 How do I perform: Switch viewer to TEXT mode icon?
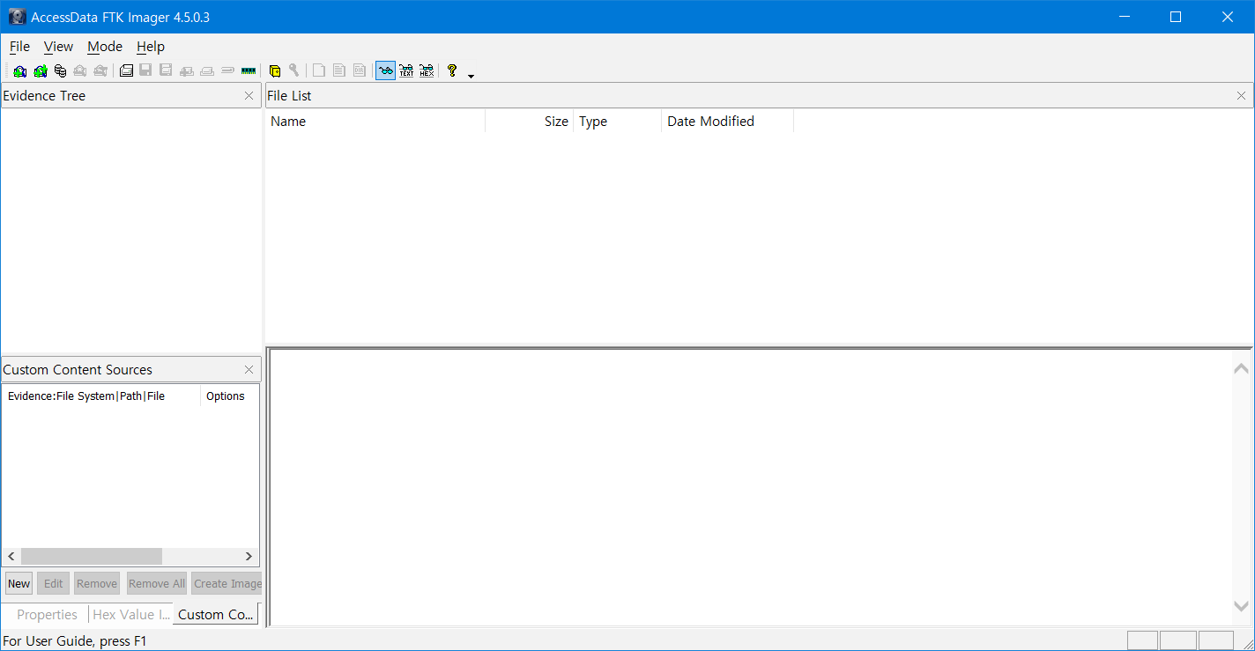pos(406,71)
